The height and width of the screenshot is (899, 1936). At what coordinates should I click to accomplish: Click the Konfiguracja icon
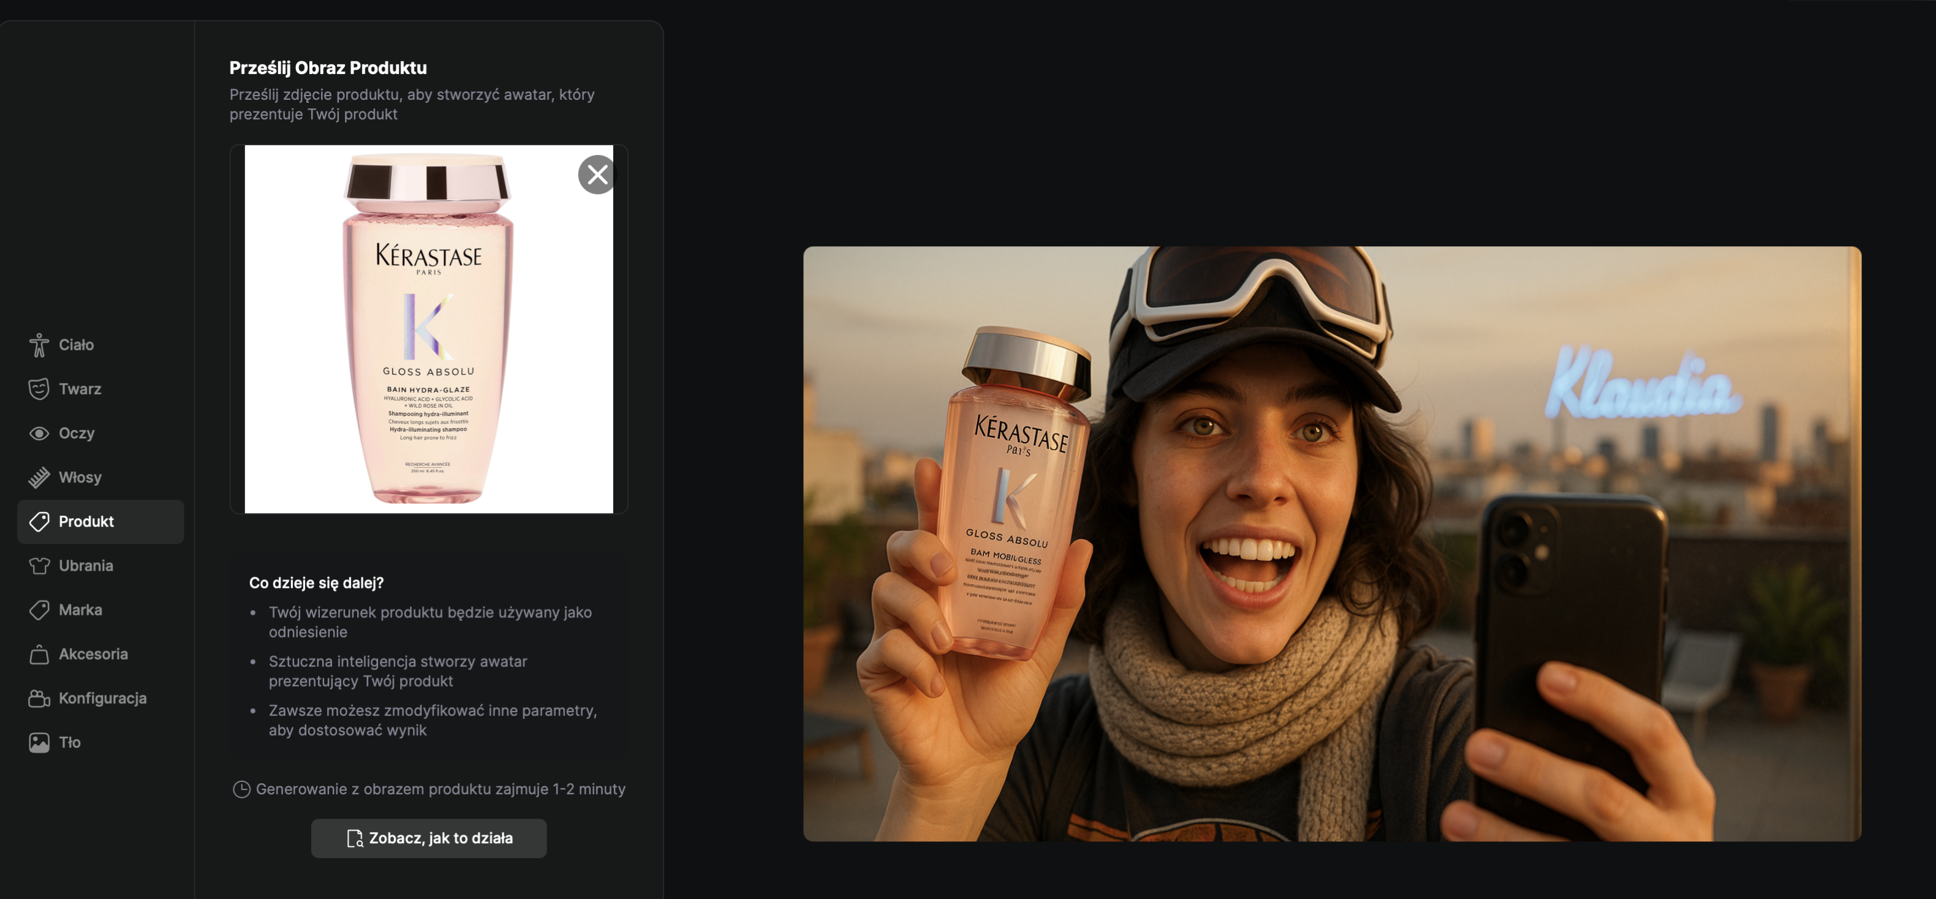click(39, 699)
